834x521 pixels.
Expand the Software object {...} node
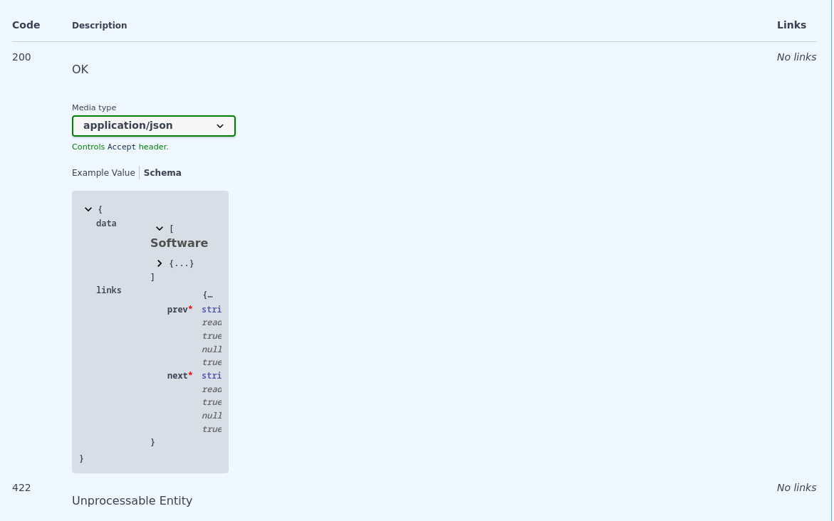pyautogui.click(x=160, y=263)
